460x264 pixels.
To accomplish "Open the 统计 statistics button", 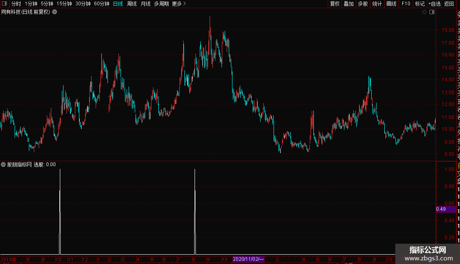I will pos(377,4).
